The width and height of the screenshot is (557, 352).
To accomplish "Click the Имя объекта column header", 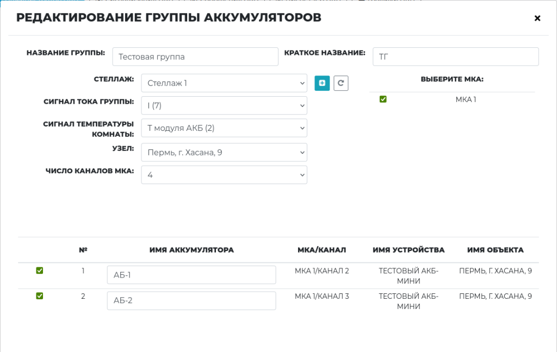I will pos(495,250).
